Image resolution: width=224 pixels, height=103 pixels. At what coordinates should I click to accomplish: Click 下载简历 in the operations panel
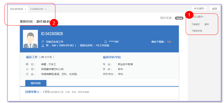coord(195,24)
